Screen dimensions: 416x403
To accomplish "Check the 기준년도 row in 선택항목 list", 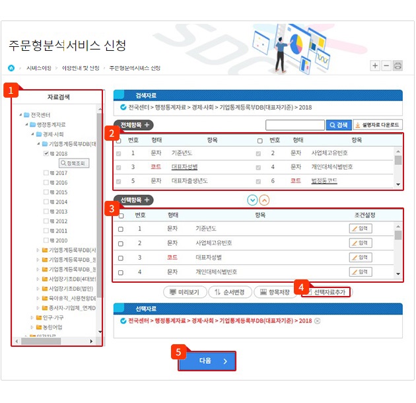I will [x=121, y=229].
